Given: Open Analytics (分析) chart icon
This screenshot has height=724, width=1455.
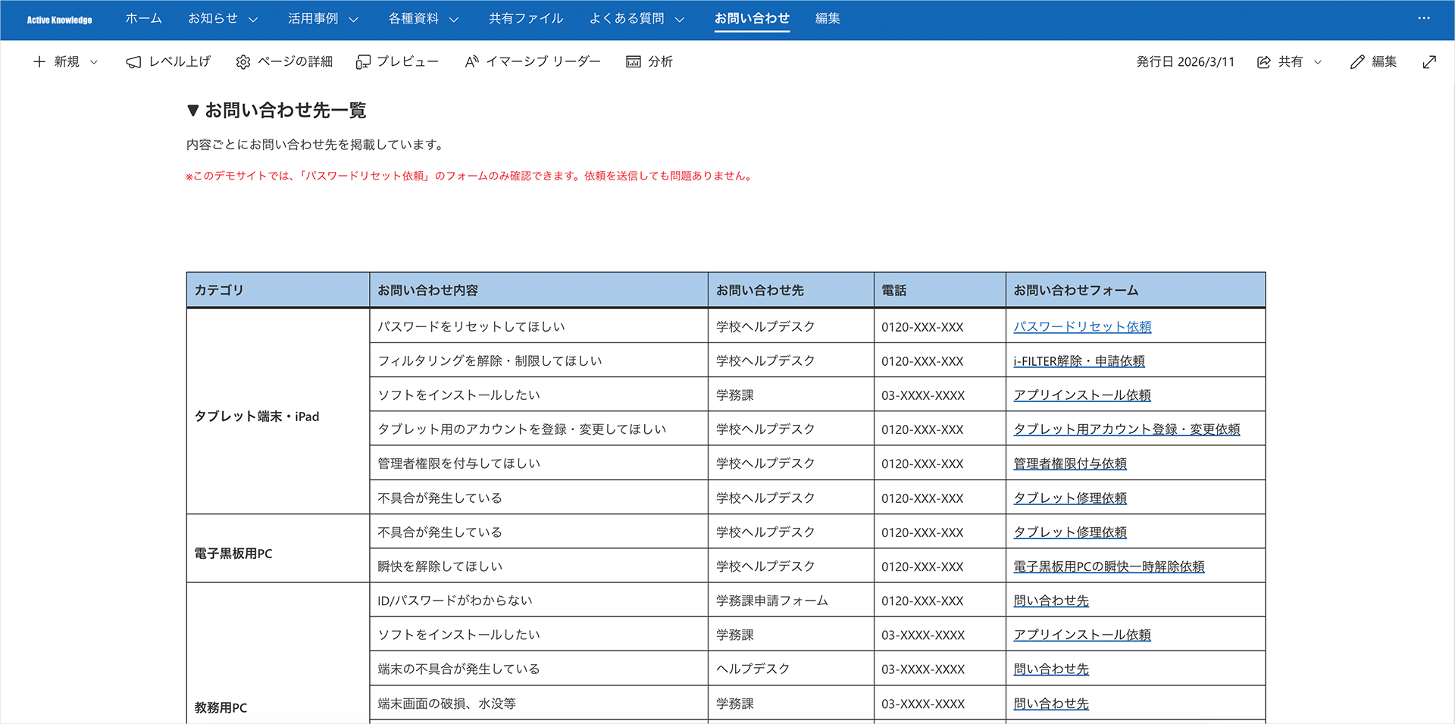Looking at the screenshot, I should point(633,62).
